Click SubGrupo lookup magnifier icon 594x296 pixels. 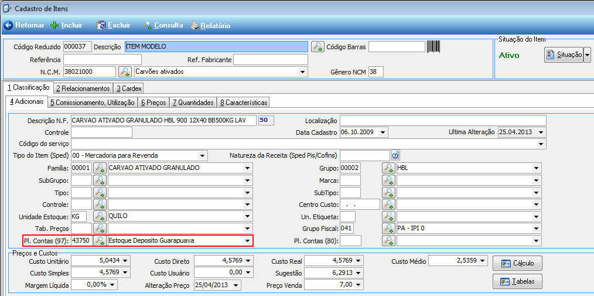100,181
